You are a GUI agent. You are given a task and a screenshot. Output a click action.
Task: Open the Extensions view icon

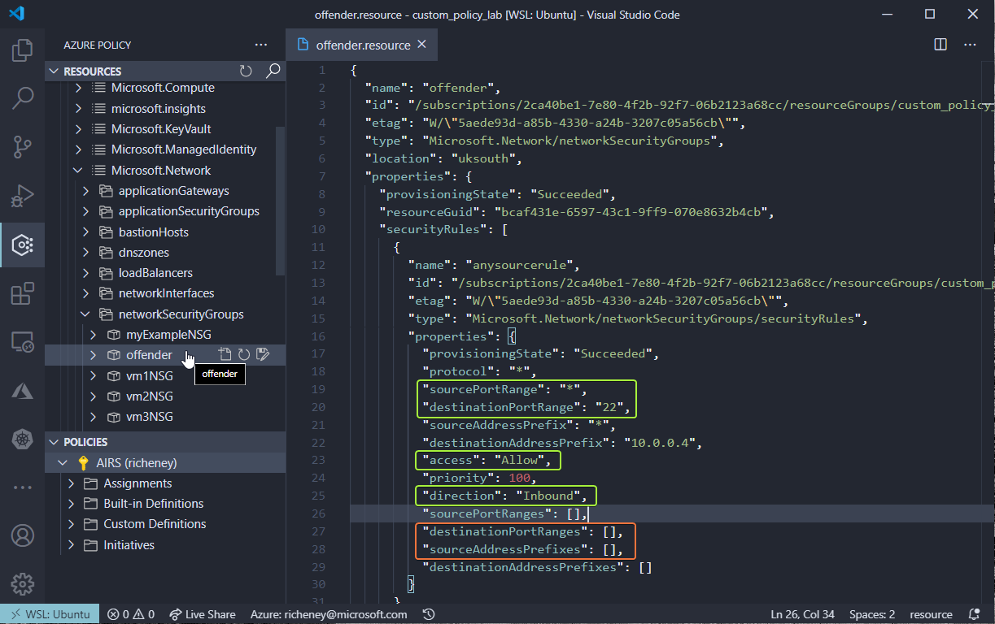click(22, 293)
